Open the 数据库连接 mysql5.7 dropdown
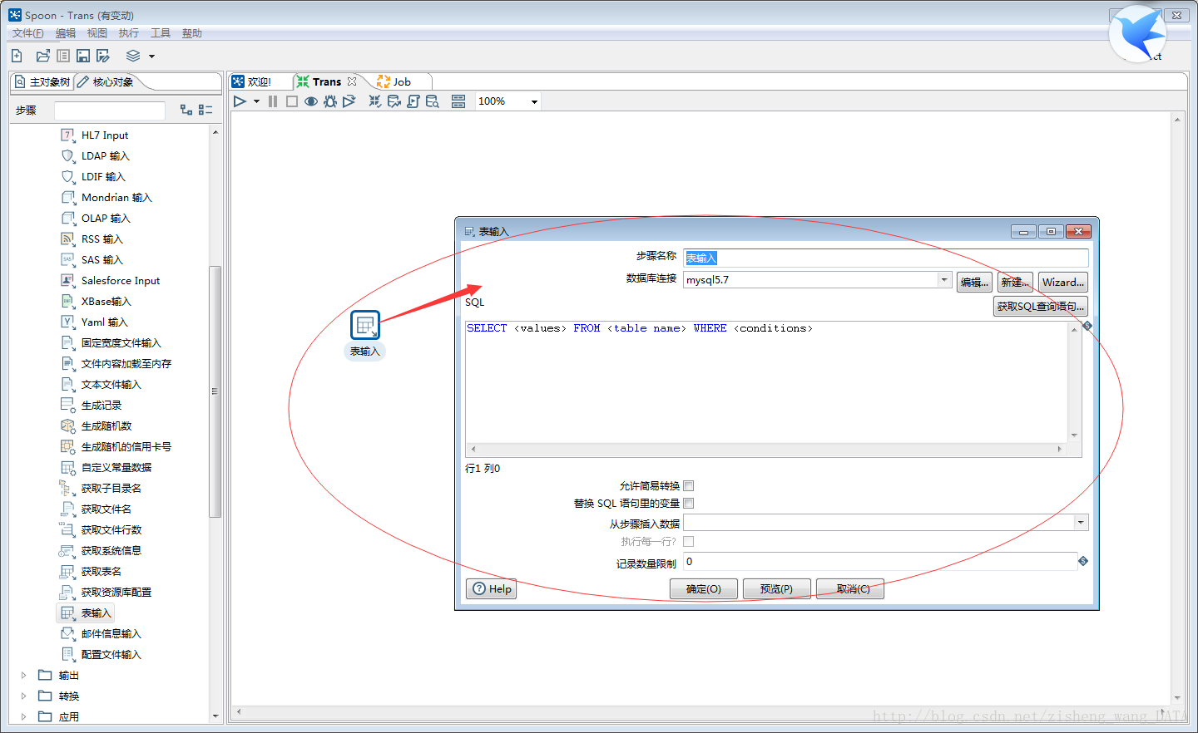Viewport: 1198px width, 733px height. tap(944, 280)
